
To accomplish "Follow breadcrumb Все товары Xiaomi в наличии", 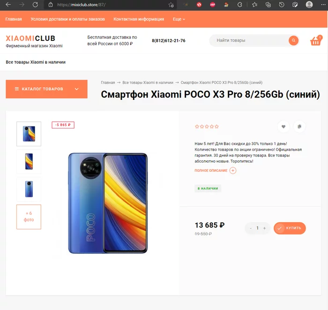I will tap(148, 83).
